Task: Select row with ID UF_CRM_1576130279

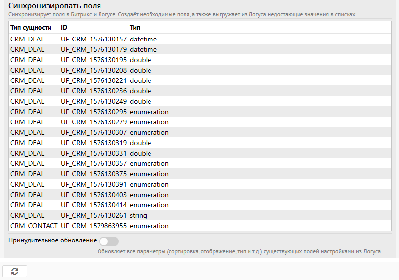Action: pos(94,122)
